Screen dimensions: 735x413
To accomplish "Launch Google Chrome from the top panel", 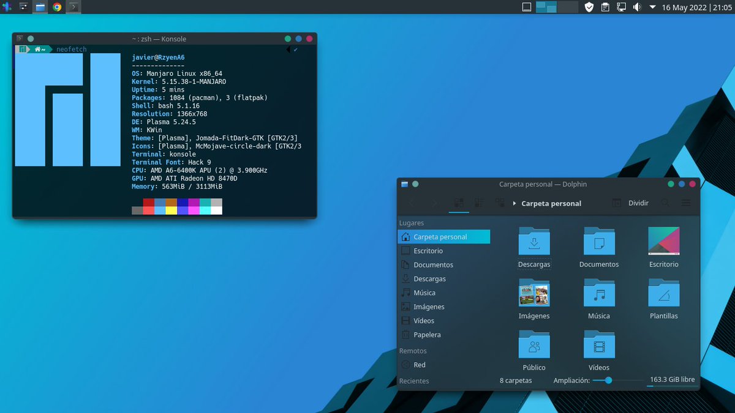I will tap(57, 7).
